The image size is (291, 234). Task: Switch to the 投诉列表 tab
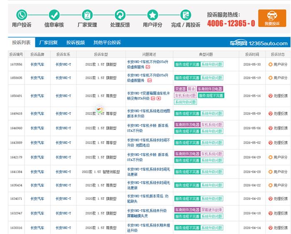coord(21,42)
